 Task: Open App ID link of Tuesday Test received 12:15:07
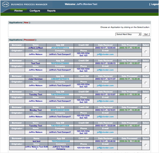pyautogui.click(x=60, y=95)
